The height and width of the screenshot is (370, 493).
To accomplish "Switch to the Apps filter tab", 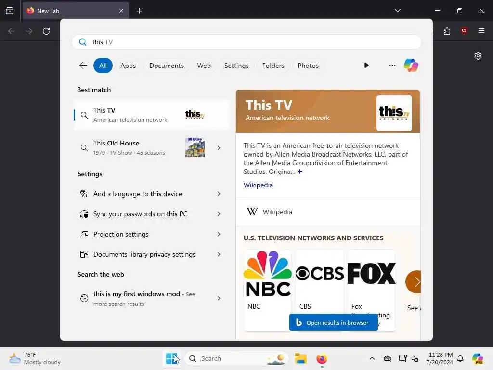I will [x=128, y=66].
